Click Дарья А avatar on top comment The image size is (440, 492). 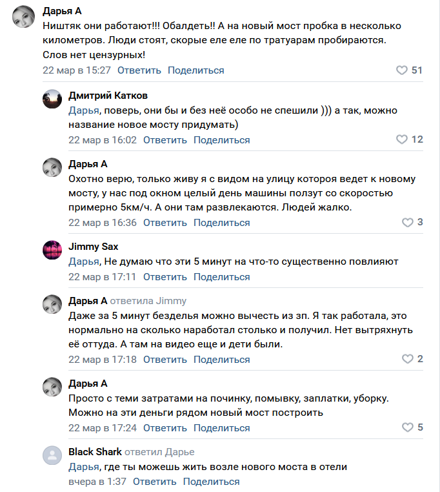pyautogui.click(x=24, y=15)
